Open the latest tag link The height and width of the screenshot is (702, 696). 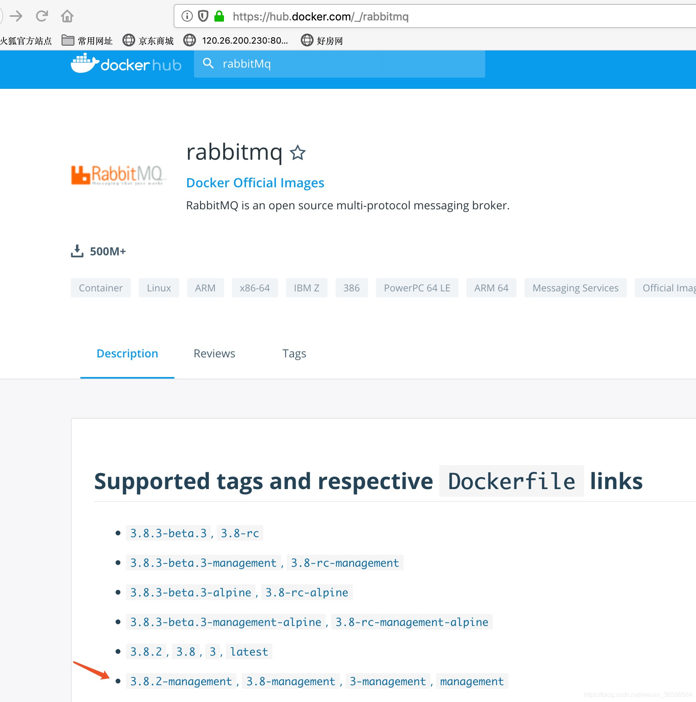point(249,652)
